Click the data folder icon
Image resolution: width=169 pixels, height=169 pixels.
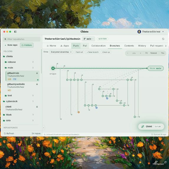(x=4, y=121)
